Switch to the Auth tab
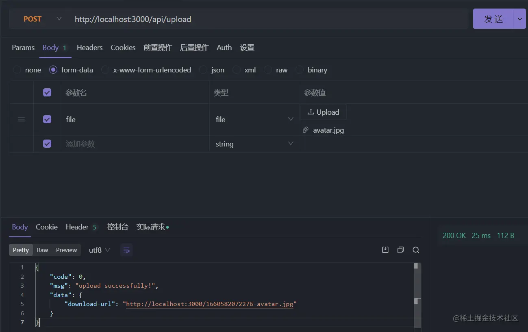Screen dimensions: 528x332 (224, 48)
